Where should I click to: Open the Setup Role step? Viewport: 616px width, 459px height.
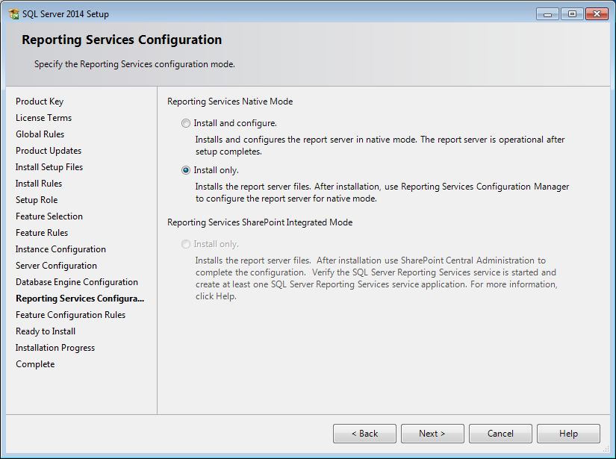[37, 199]
